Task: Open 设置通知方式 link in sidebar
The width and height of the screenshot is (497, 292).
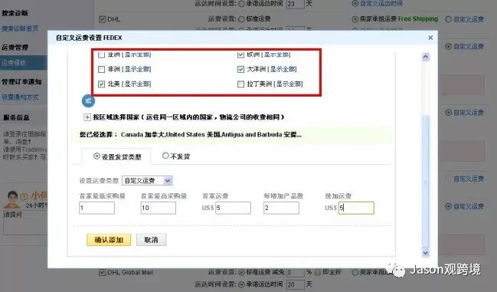Action: click(x=20, y=97)
